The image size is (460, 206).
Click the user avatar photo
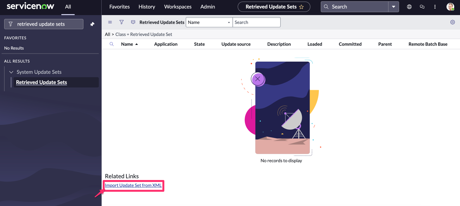[450, 6]
